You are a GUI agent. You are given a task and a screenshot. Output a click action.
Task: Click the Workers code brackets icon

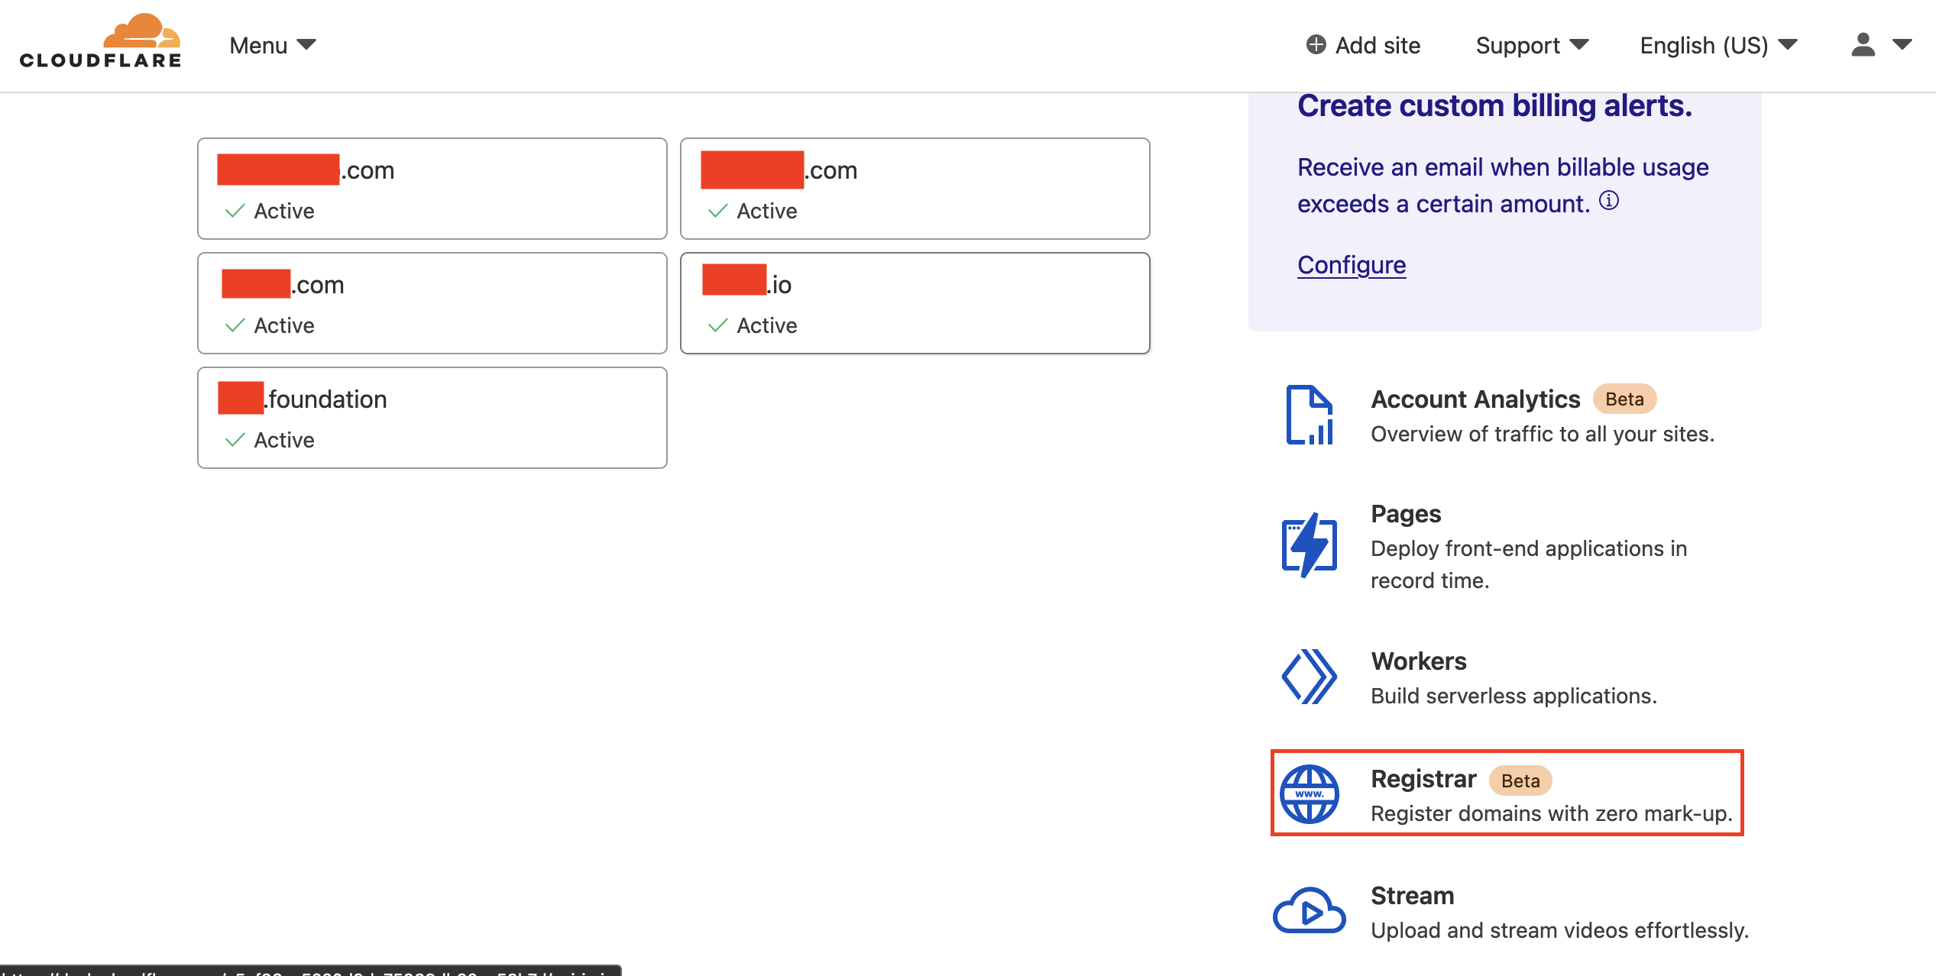[1310, 677]
